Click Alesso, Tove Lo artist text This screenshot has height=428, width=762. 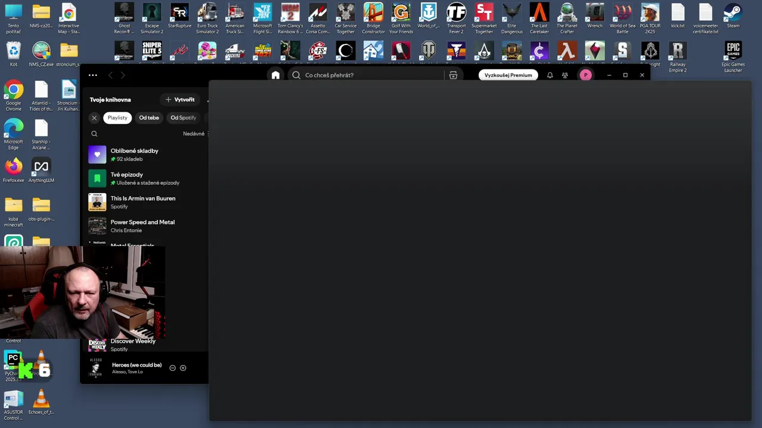(x=127, y=372)
